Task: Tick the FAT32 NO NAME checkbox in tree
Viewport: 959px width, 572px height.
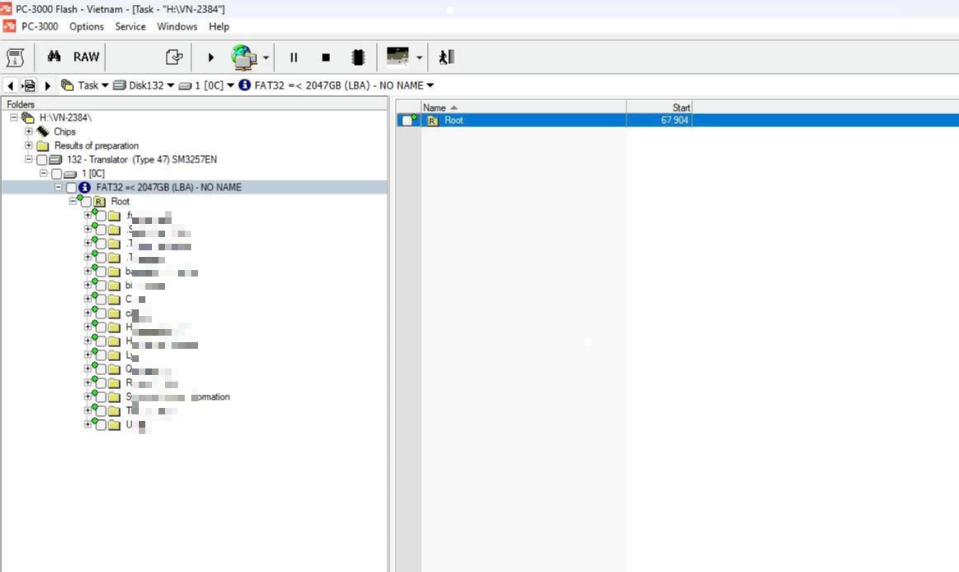Action: [x=71, y=188]
